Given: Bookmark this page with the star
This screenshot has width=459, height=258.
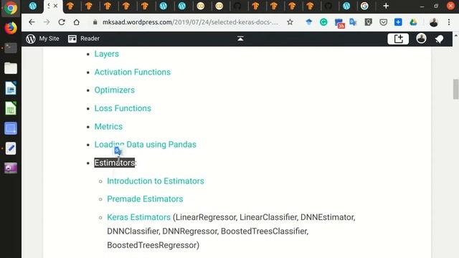Looking at the screenshot, I should pos(290,22).
